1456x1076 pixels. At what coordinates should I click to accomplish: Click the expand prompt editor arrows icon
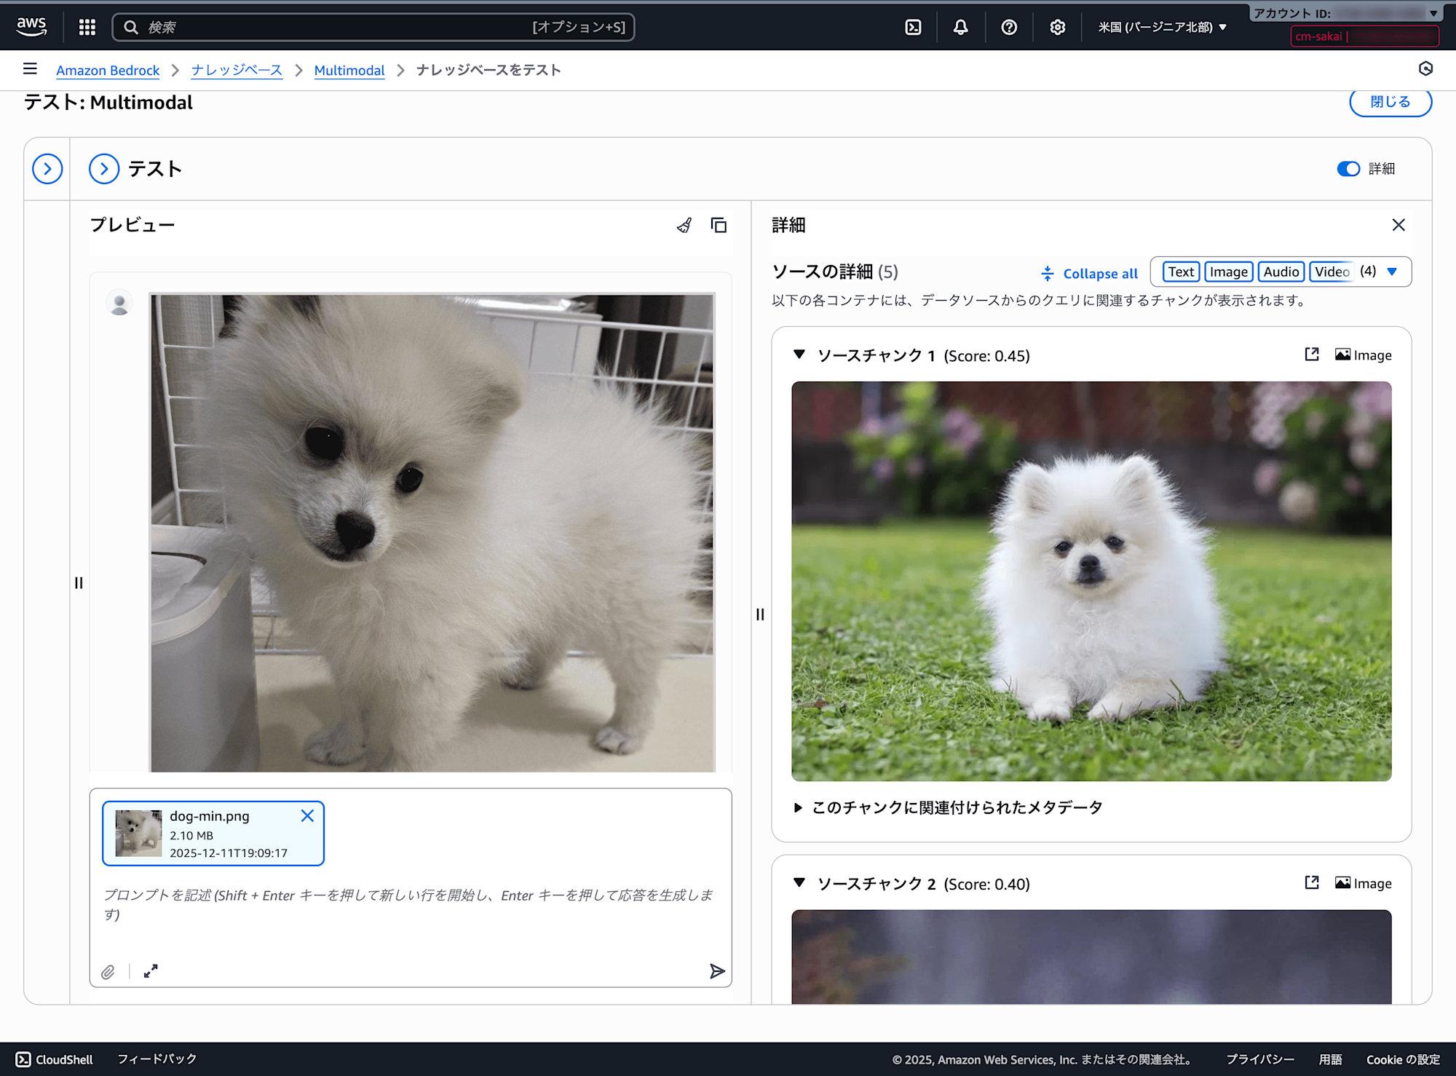(151, 972)
